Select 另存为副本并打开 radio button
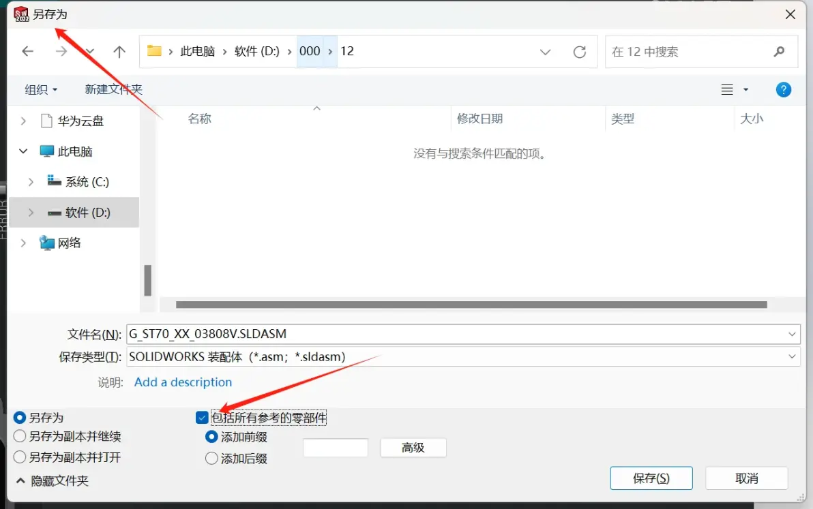The image size is (813, 509). point(20,457)
